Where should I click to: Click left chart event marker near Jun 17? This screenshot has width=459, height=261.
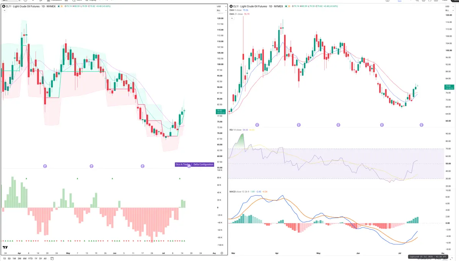pyautogui.click(x=142, y=166)
